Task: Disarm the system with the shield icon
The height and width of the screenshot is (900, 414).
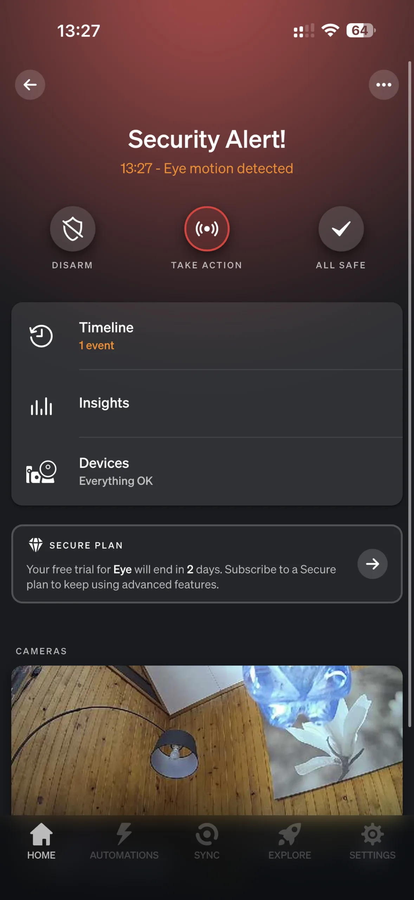Action: (73, 229)
